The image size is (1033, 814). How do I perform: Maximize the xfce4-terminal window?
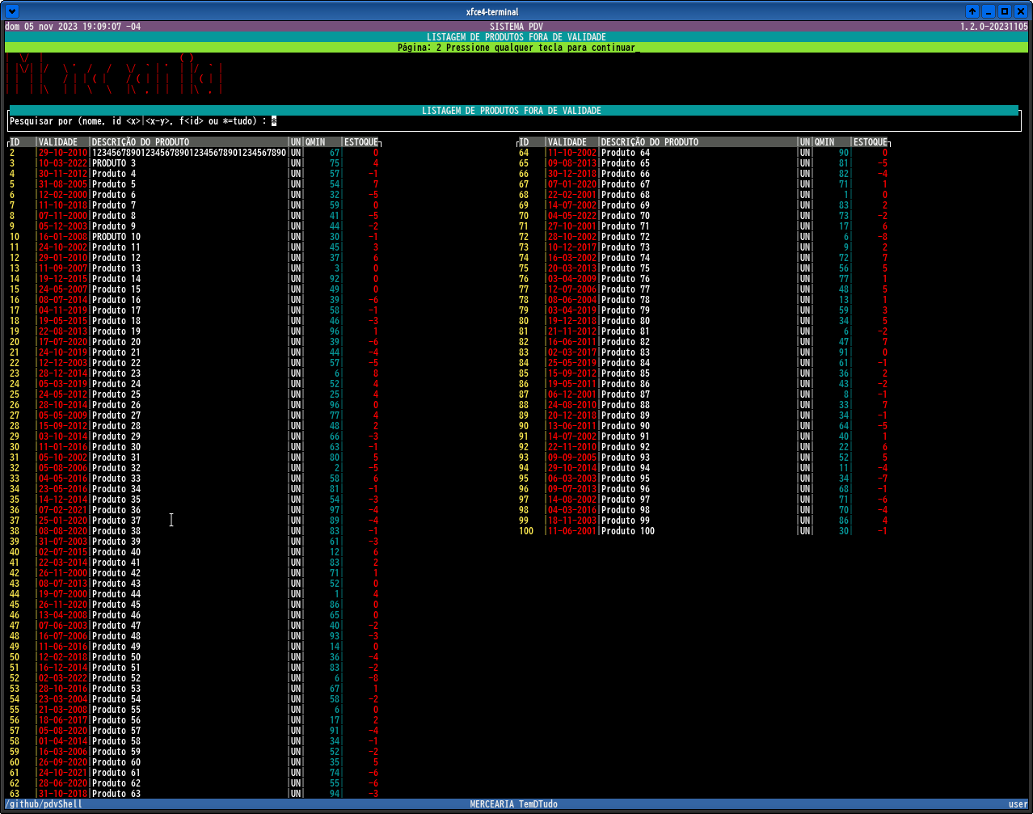(x=1005, y=11)
